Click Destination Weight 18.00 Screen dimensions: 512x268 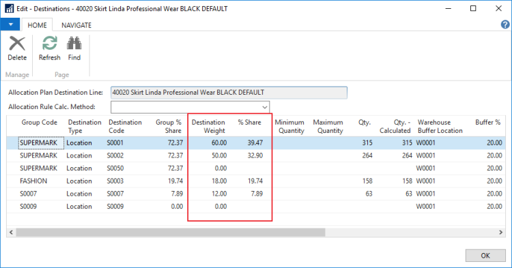pos(219,181)
